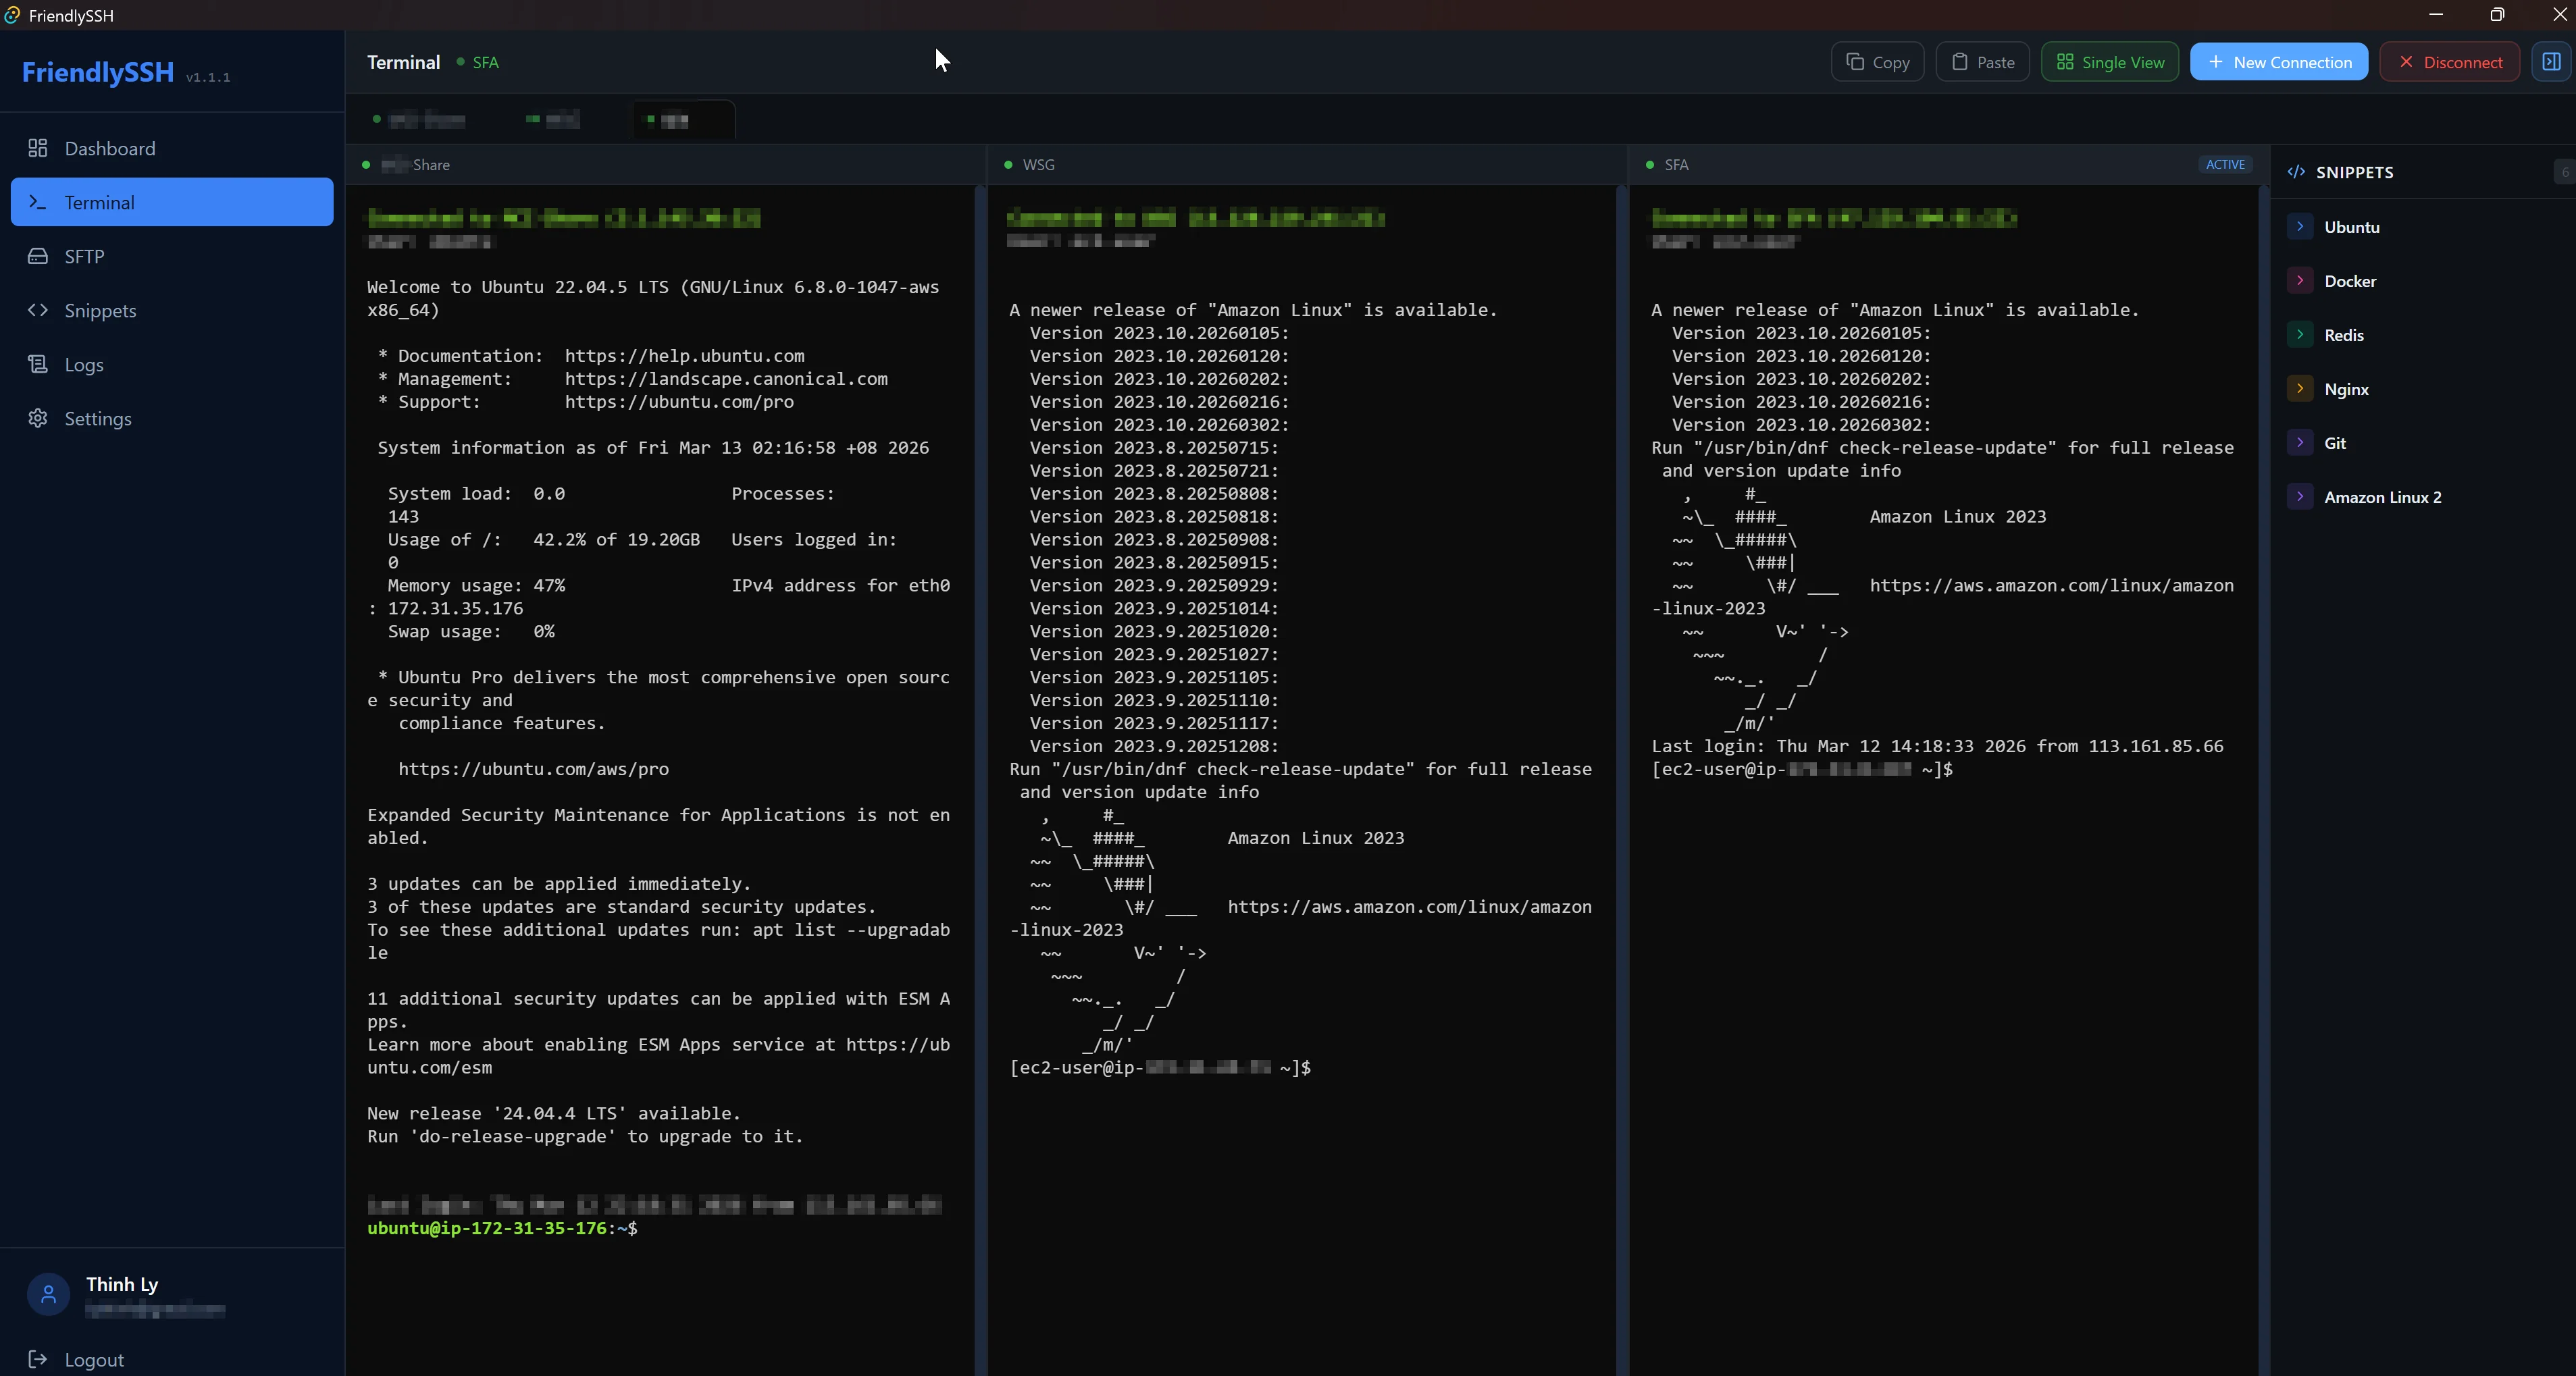Click the SNIPPETS panel heading
This screenshot has height=1376, width=2576.
coord(2354,172)
